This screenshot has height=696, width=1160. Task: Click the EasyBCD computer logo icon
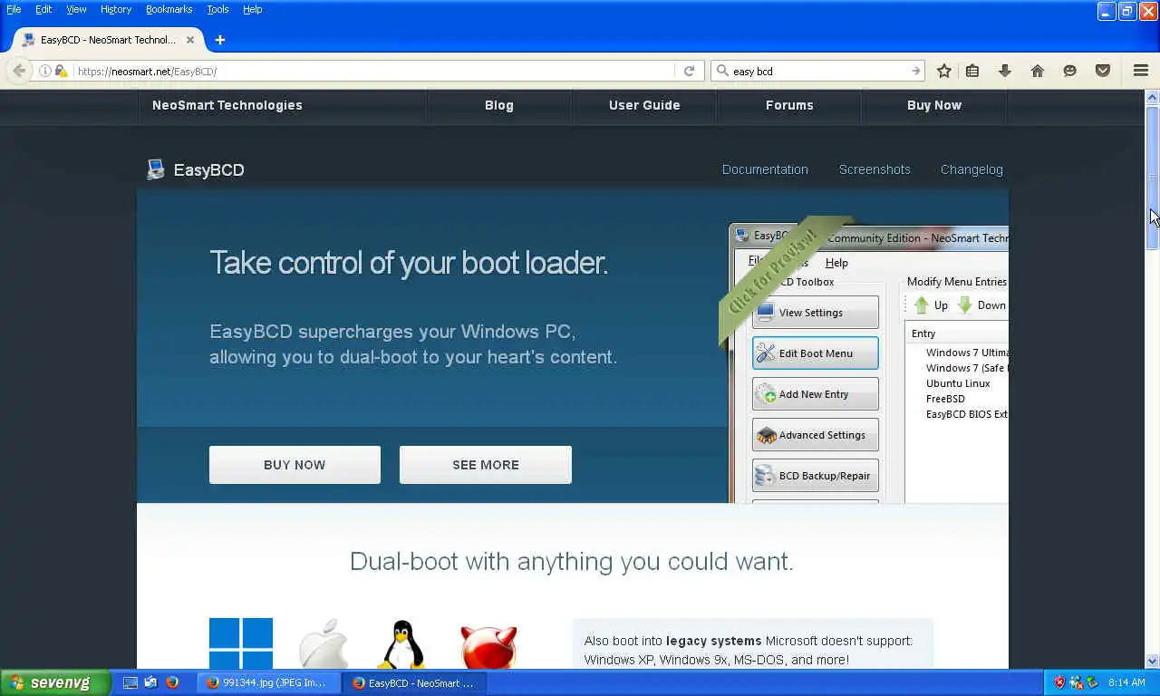coord(156,169)
